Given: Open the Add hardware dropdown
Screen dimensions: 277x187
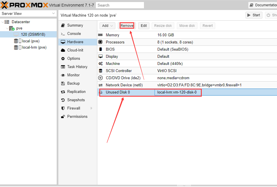Looking at the screenshot, I should click(107, 26).
